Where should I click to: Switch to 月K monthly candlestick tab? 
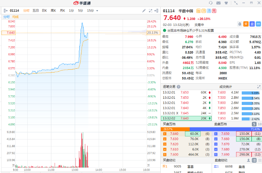pyautogui.click(x=62, y=11)
